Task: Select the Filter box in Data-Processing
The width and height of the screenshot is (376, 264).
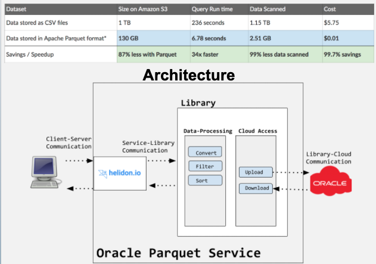Action: (205, 166)
